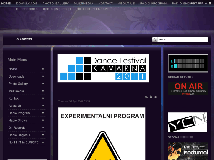
Task: Click the arrow beside Home in Main Menu
Action: (x=43, y=69)
